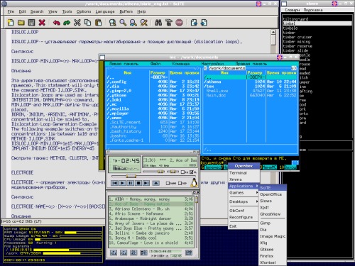
Task: Launch Gimp from Applications submenu
Action: click(x=273, y=223)
